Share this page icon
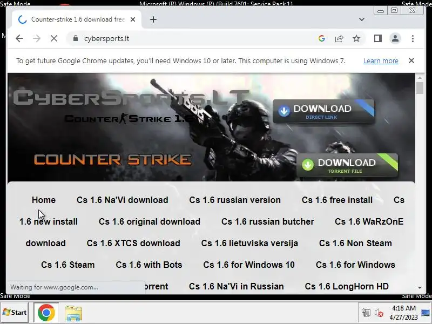 tap(339, 38)
